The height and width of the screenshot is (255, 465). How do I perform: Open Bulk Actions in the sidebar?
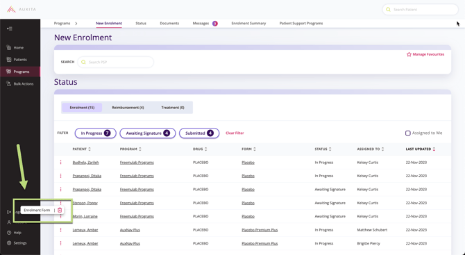tap(20, 84)
